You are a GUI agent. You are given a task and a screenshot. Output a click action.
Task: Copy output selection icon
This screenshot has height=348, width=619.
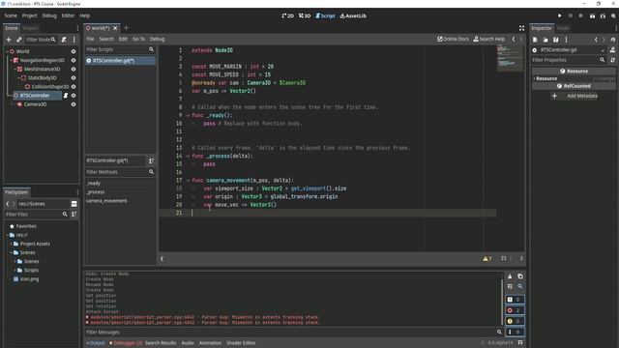520,276
